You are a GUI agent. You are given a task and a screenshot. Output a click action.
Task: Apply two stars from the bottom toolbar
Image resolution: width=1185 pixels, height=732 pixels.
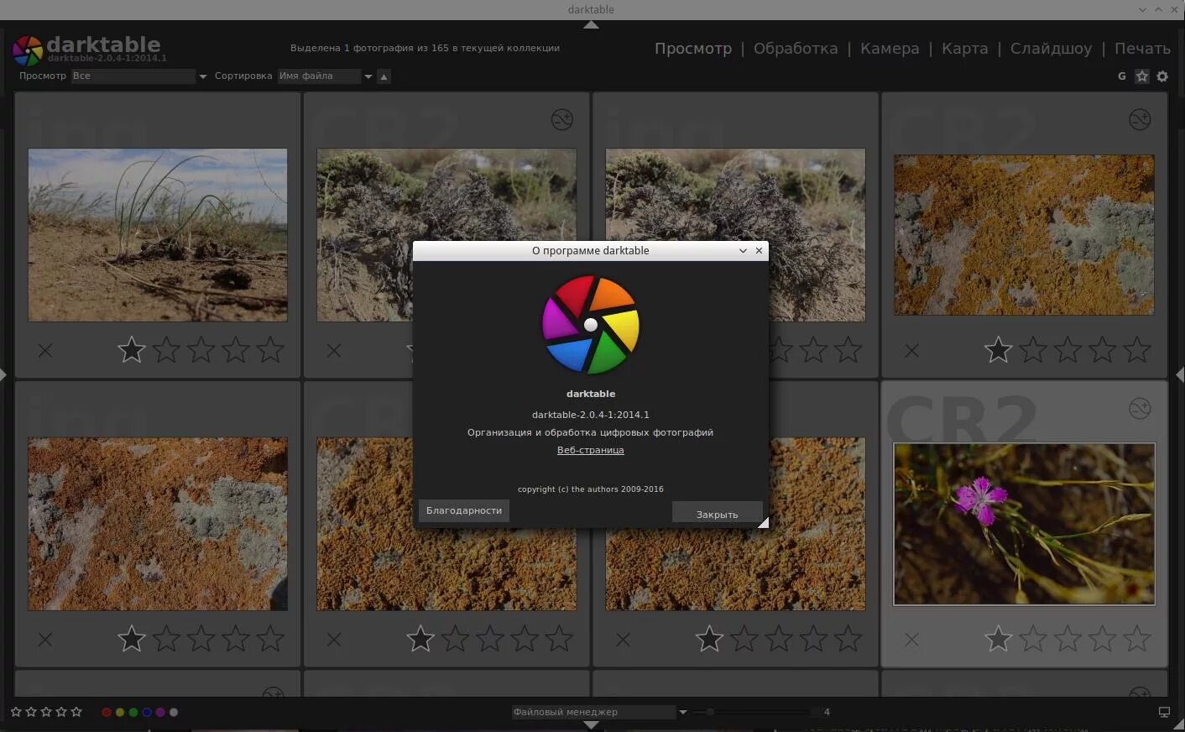click(x=31, y=712)
